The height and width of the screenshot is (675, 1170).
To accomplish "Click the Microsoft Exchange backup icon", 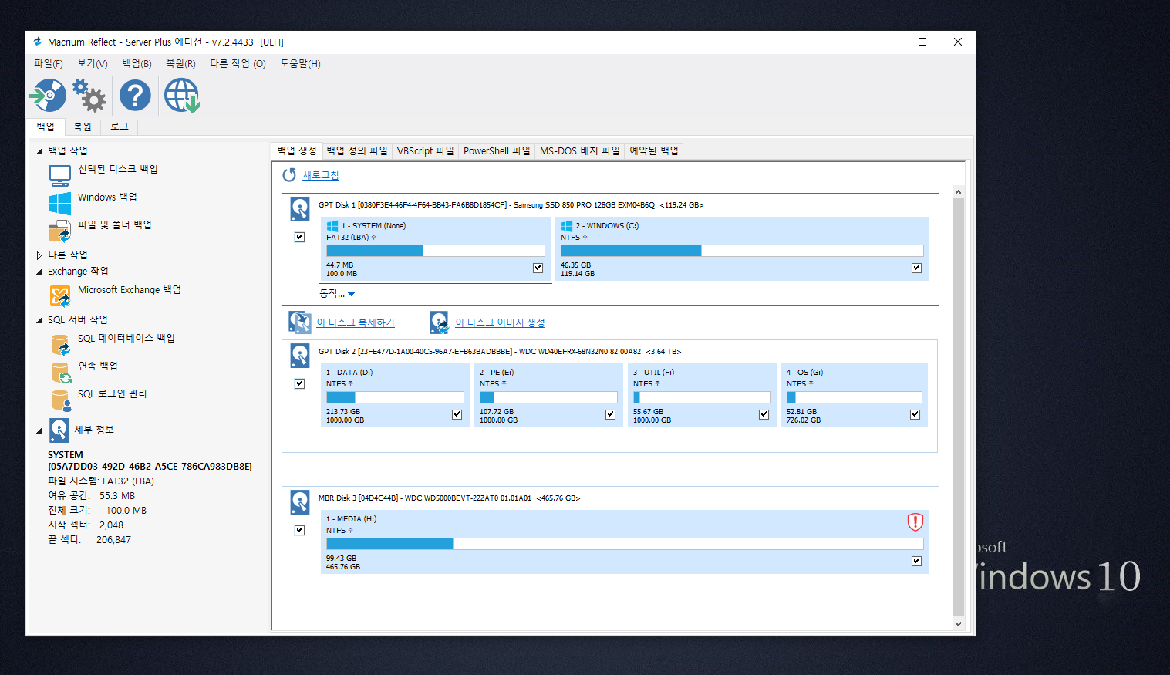I will [x=60, y=296].
